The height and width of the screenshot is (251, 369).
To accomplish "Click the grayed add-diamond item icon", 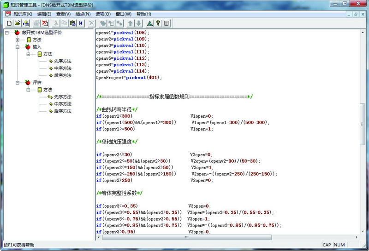I will (x=119, y=23).
